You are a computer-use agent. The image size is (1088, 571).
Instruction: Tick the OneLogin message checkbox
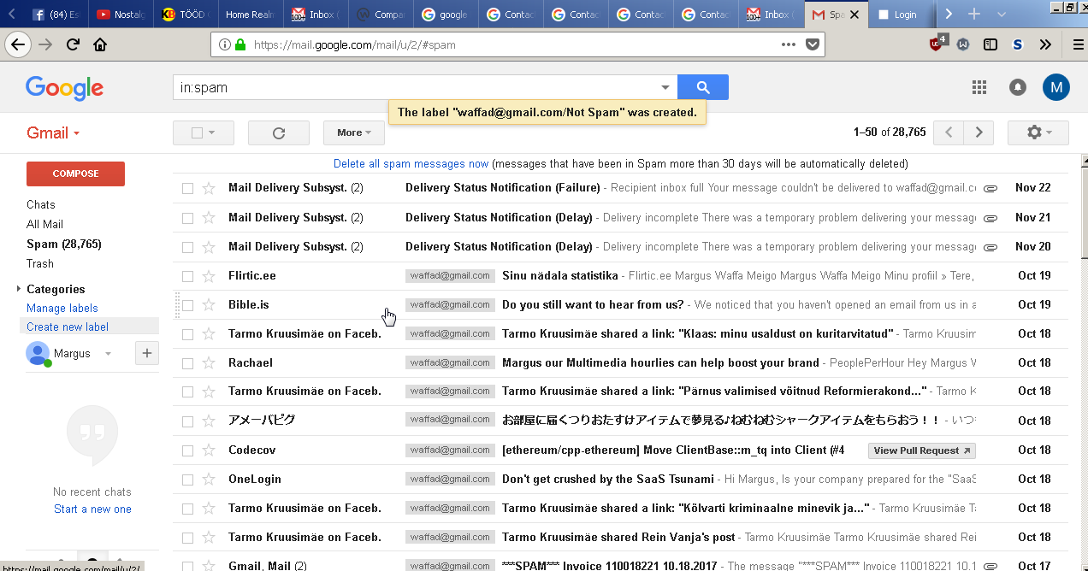187,480
